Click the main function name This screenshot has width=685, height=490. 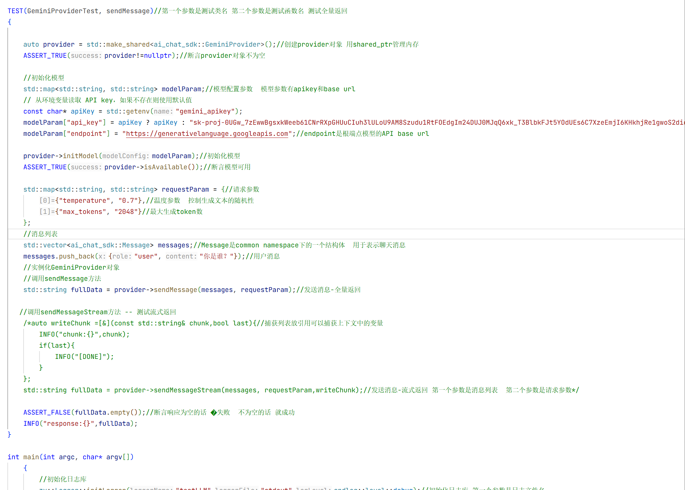pos(31,457)
